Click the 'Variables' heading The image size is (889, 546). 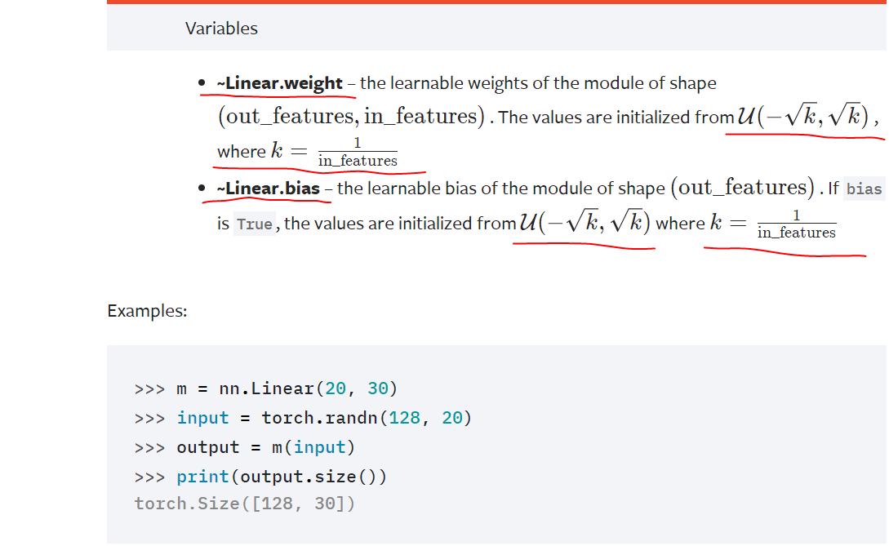221,29
